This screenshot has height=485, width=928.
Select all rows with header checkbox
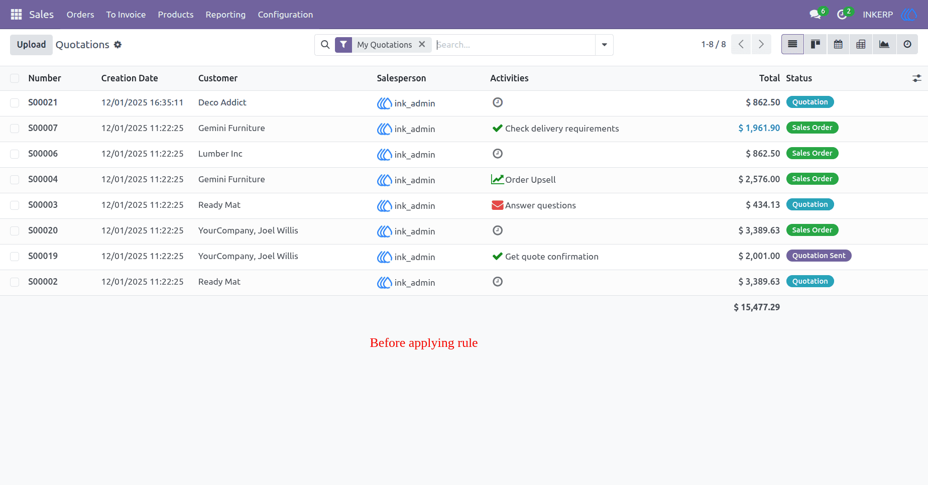tap(15, 78)
